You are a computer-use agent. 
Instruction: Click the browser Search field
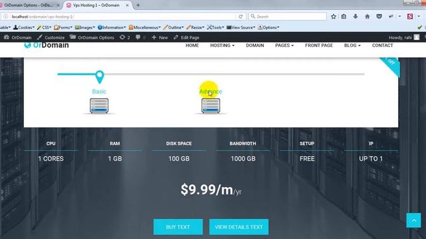tap(288, 17)
